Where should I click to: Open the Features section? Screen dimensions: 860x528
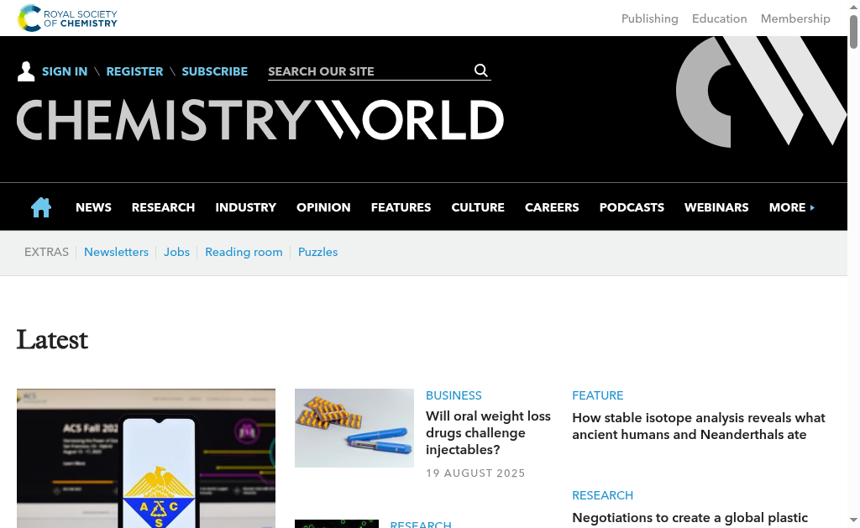[x=401, y=207]
